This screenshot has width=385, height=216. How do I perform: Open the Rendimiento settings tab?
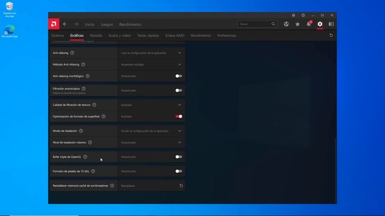(x=201, y=35)
